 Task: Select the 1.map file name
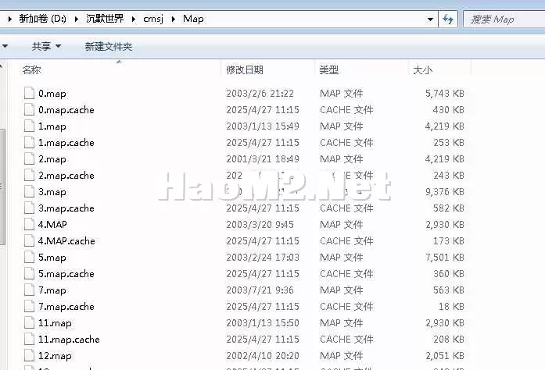tap(52, 126)
